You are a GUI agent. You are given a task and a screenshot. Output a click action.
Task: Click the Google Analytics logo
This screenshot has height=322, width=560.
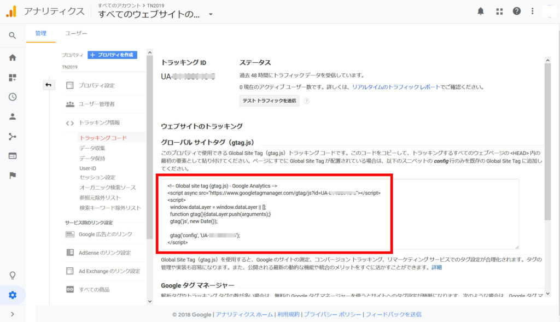pyautogui.click(x=11, y=11)
